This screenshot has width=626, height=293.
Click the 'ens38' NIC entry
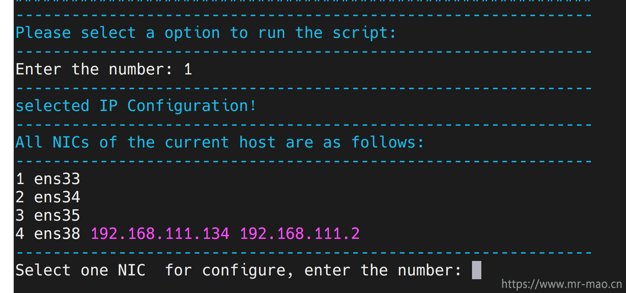point(57,234)
